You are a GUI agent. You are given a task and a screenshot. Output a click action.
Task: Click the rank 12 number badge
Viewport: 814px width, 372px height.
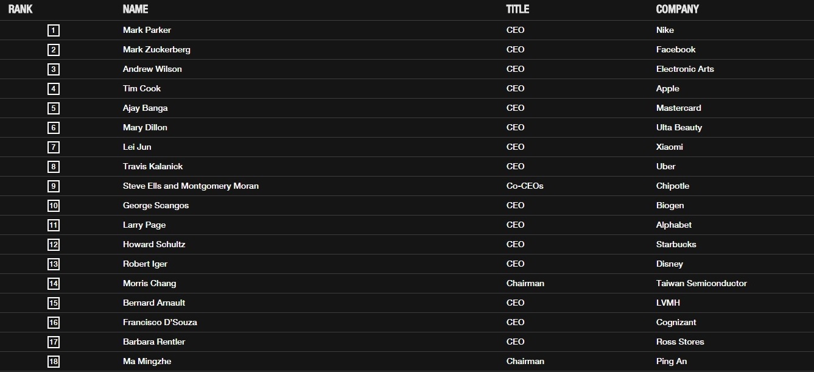[x=54, y=245]
